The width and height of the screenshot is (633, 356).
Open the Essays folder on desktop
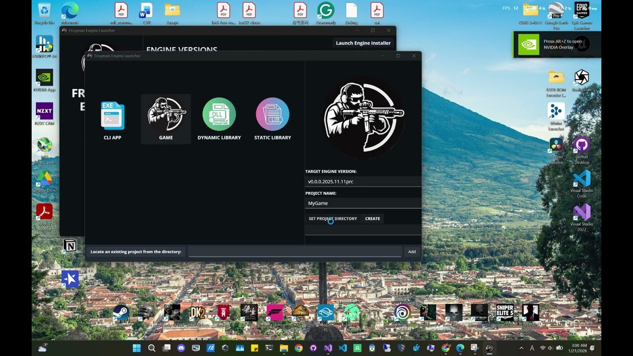(172, 13)
